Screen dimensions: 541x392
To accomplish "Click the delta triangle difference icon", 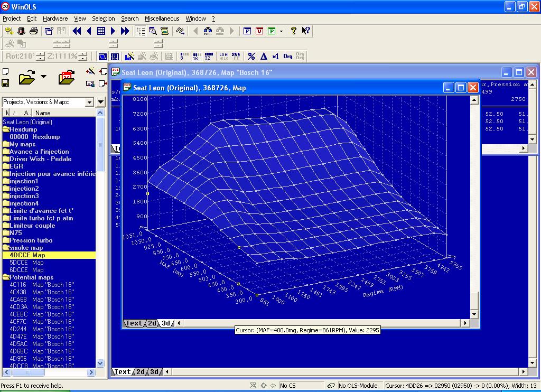I will point(264,56).
